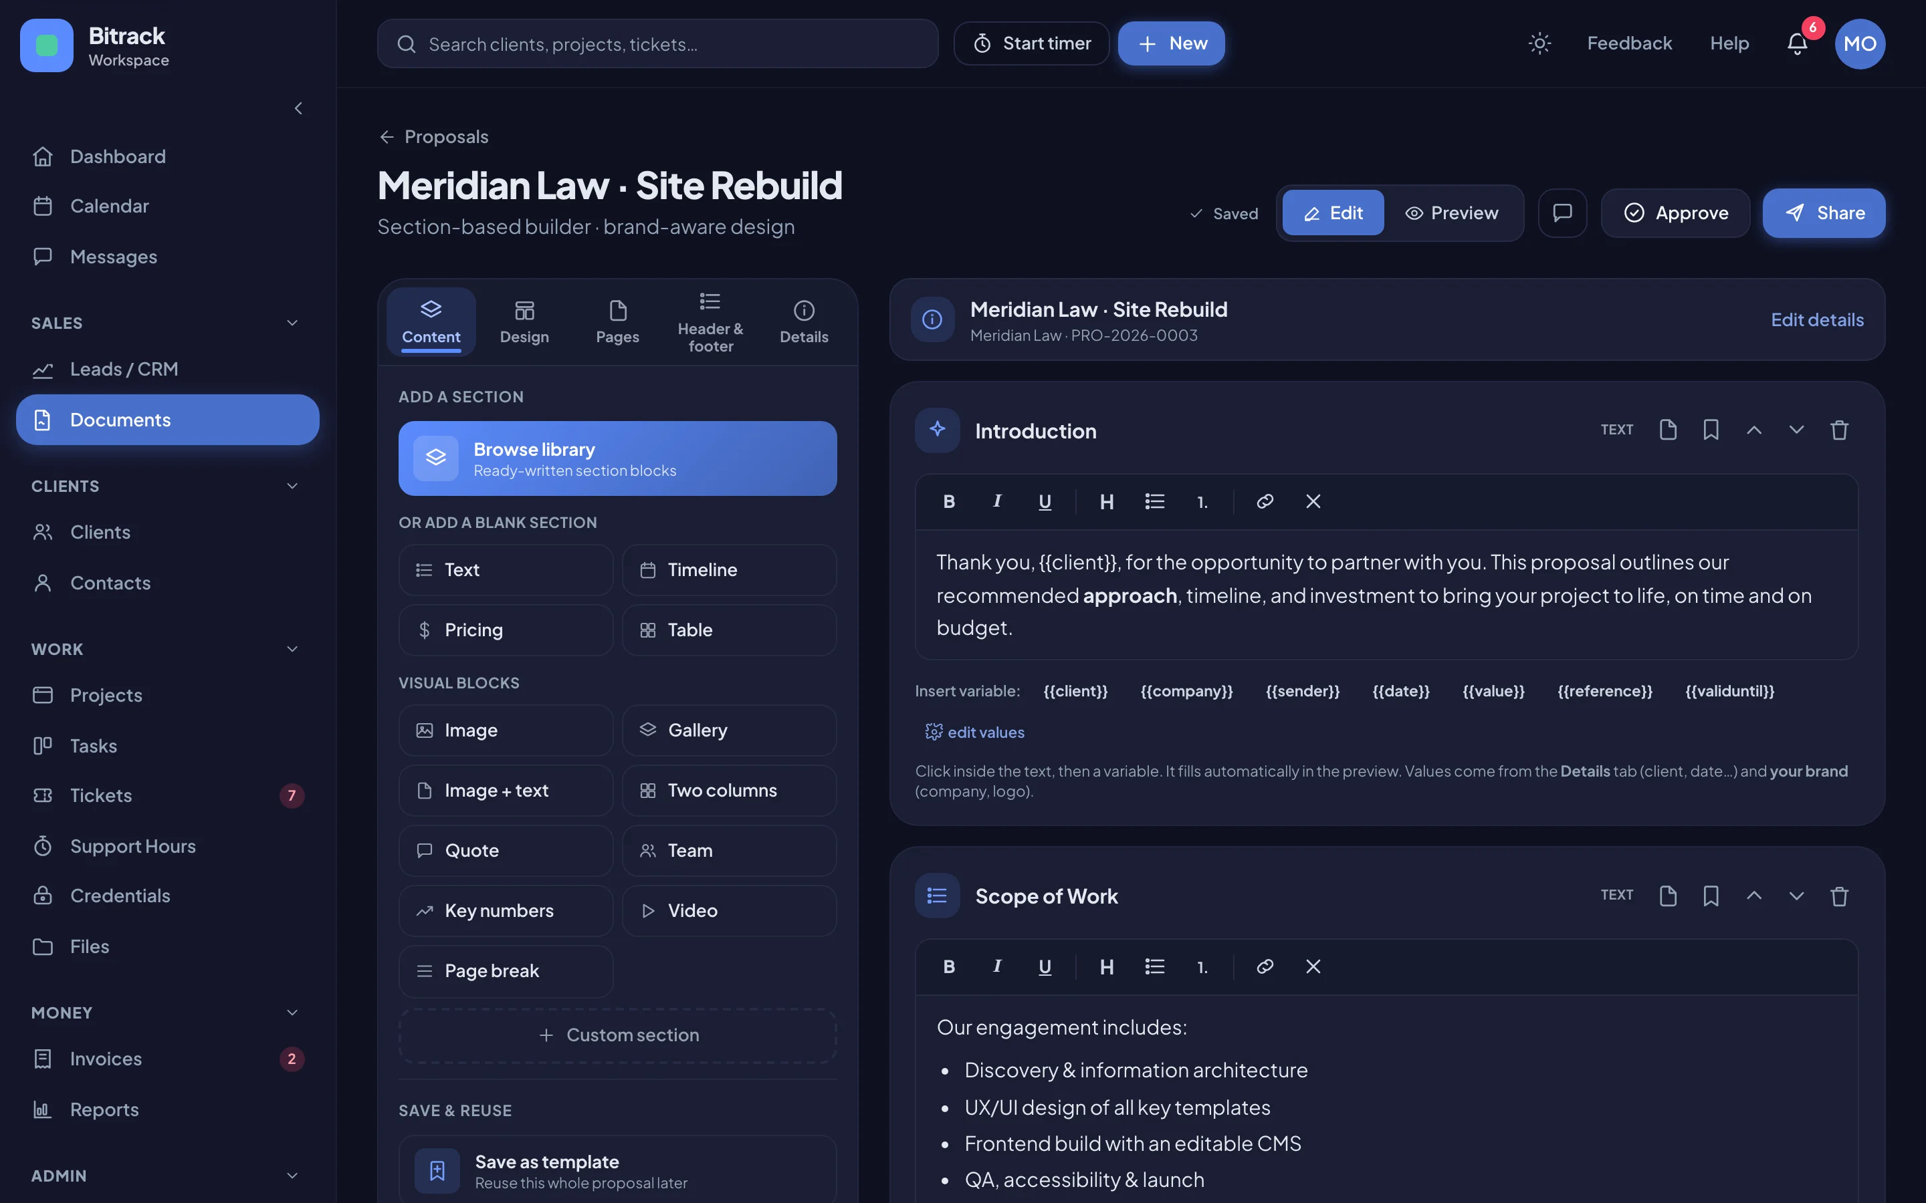
Task: Insert link in Introduction editor
Action: click(x=1265, y=501)
